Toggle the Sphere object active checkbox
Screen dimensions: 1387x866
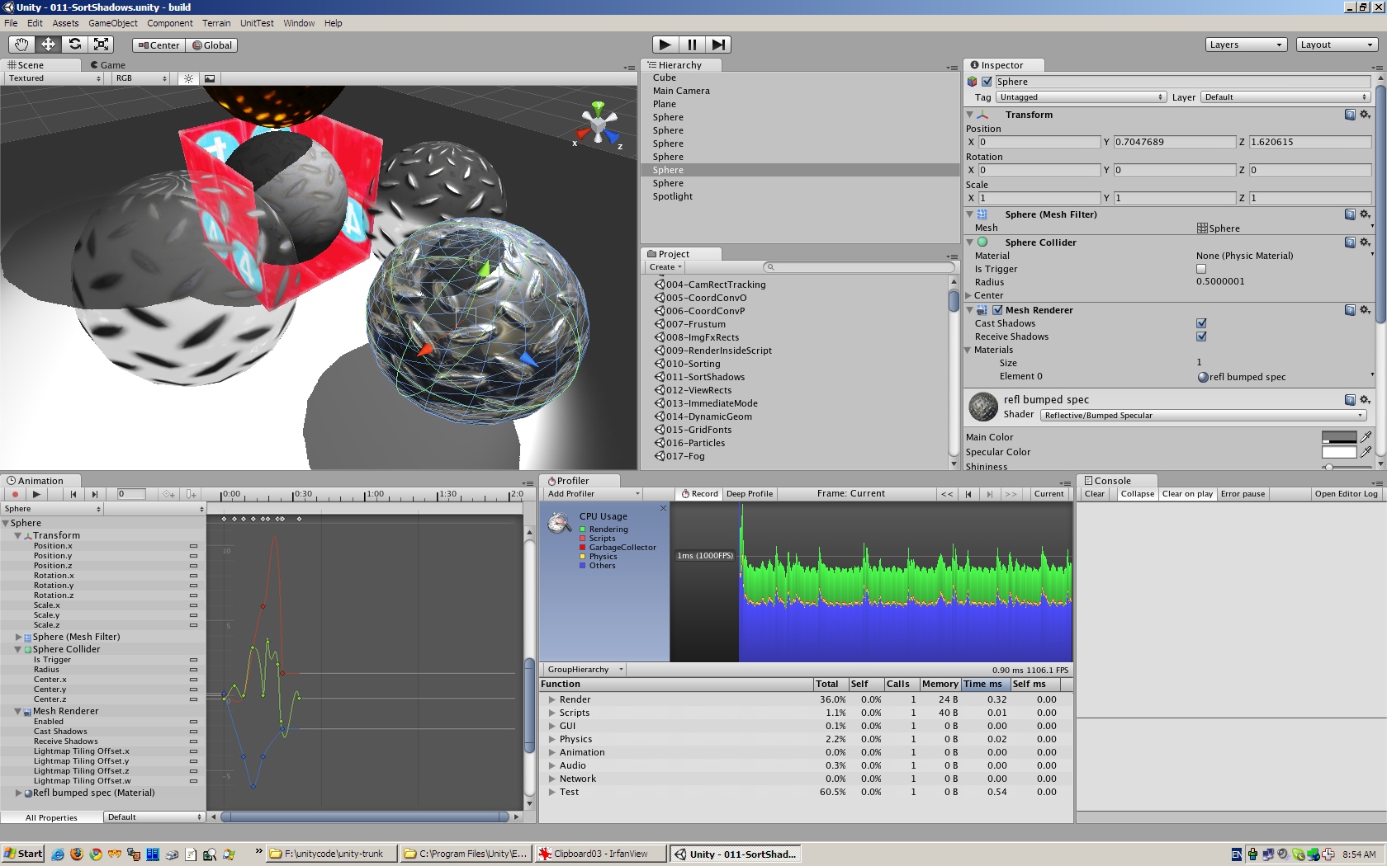click(987, 82)
